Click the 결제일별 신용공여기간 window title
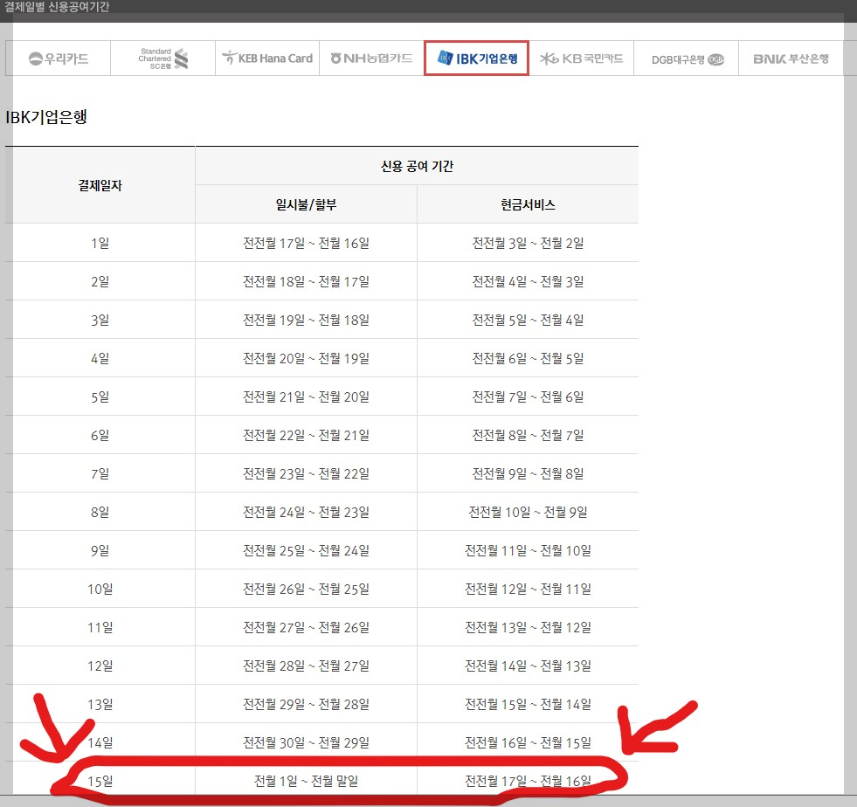Viewport: 857px width, 807px height. coord(57,7)
